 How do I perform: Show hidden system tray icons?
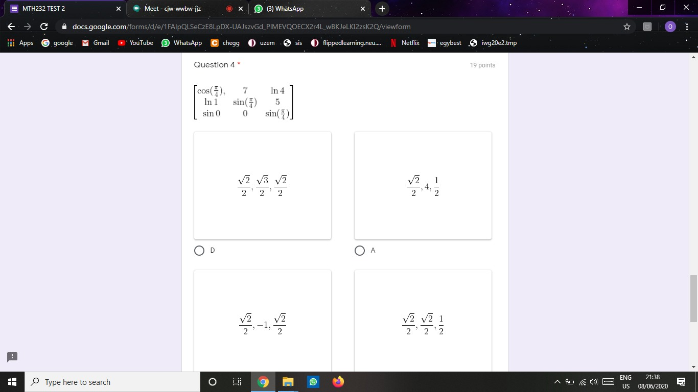[559, 382]
